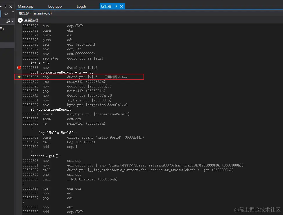The image size is (283, 215).
Task: Click the cin import mov line at 00605FD1
Action: (x=133, y=165)
